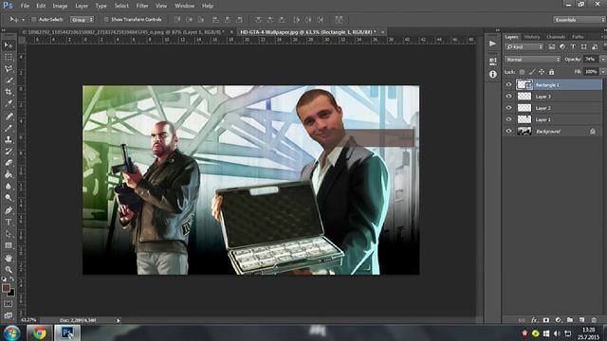The height and width of the screenshot is (341, 607).
Task: Open the Opacity slider arrow
Action: [x=602, y=59]
